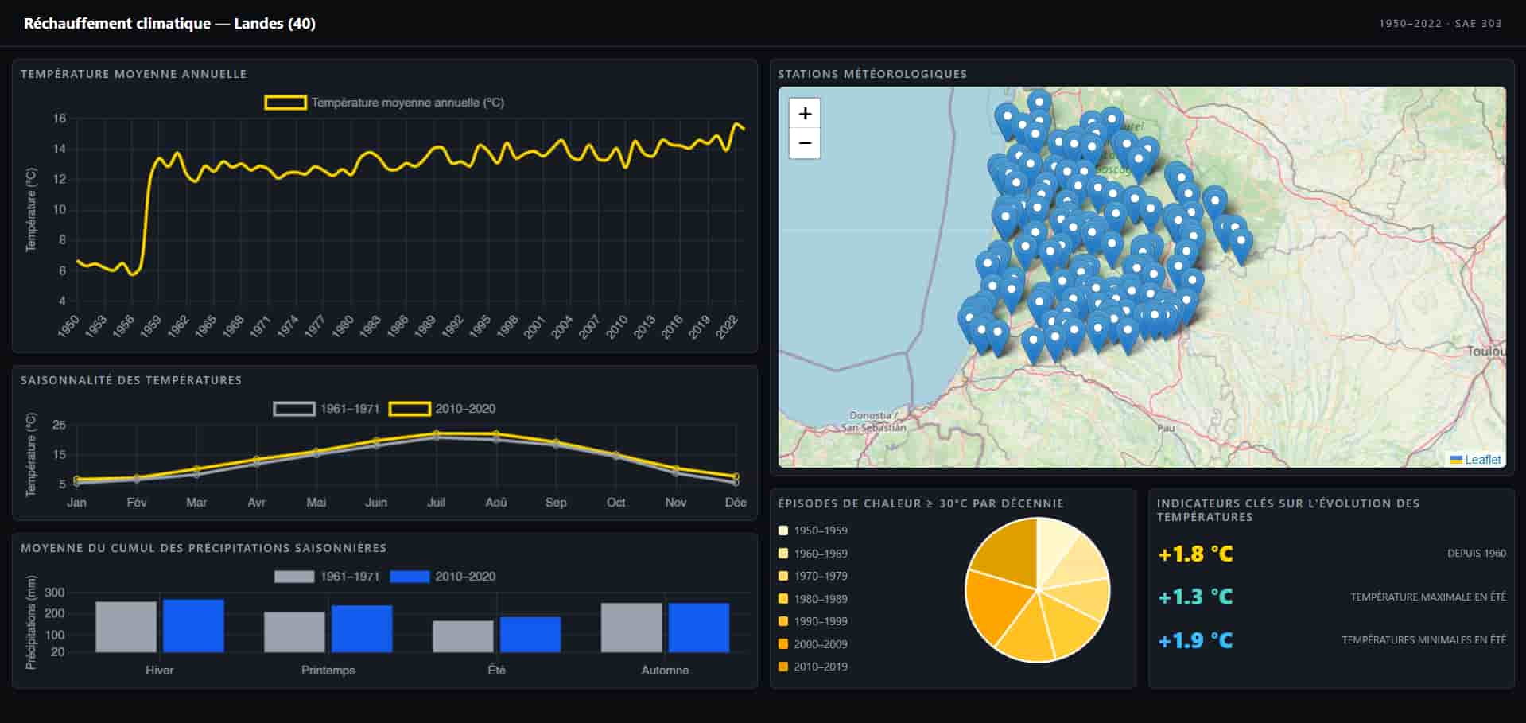
Task: Open the Leaflet attribution link
Action: [1482, 460]
